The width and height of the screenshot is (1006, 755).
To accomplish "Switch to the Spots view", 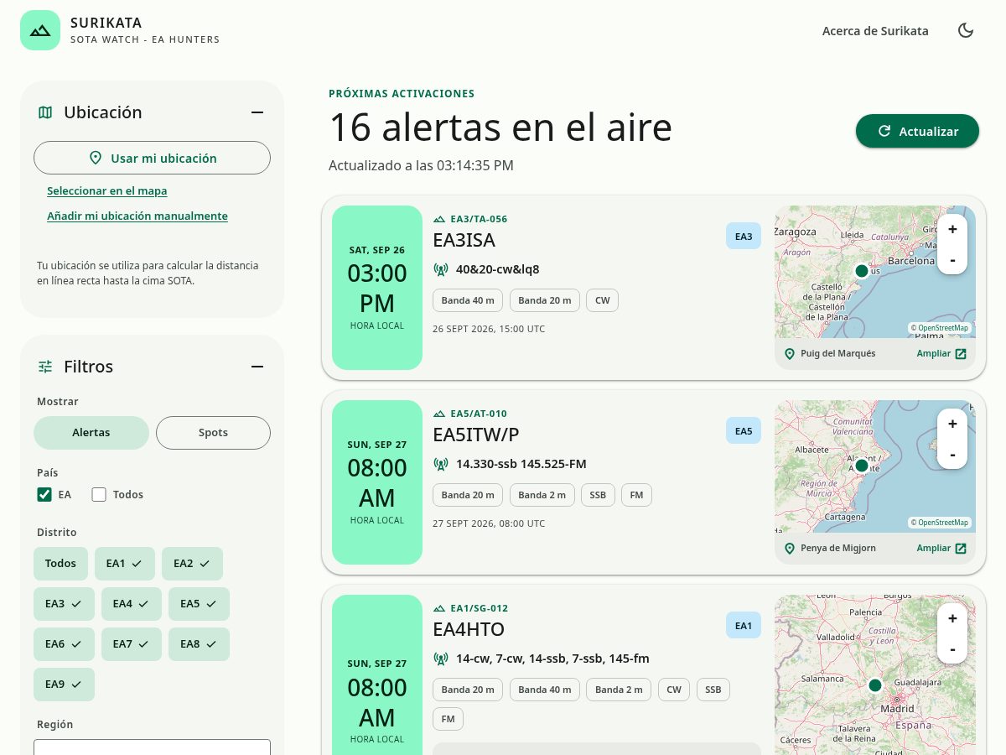I will pos(213,433).
